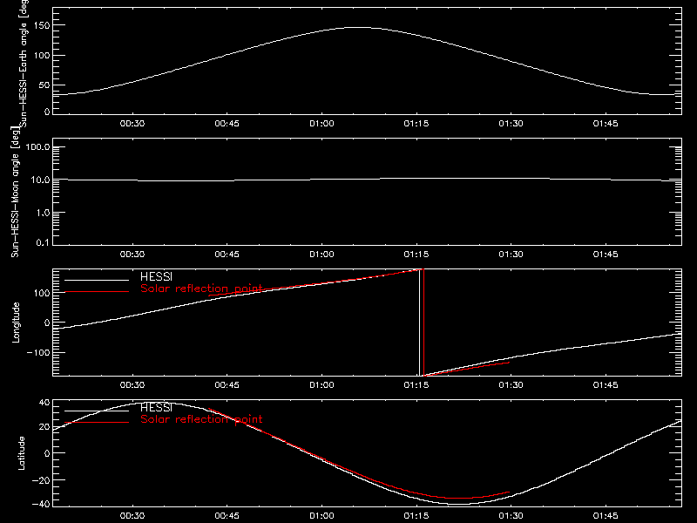Click the -40 tick label on Latitude plot
697x523 pixels.
(41, 504)
